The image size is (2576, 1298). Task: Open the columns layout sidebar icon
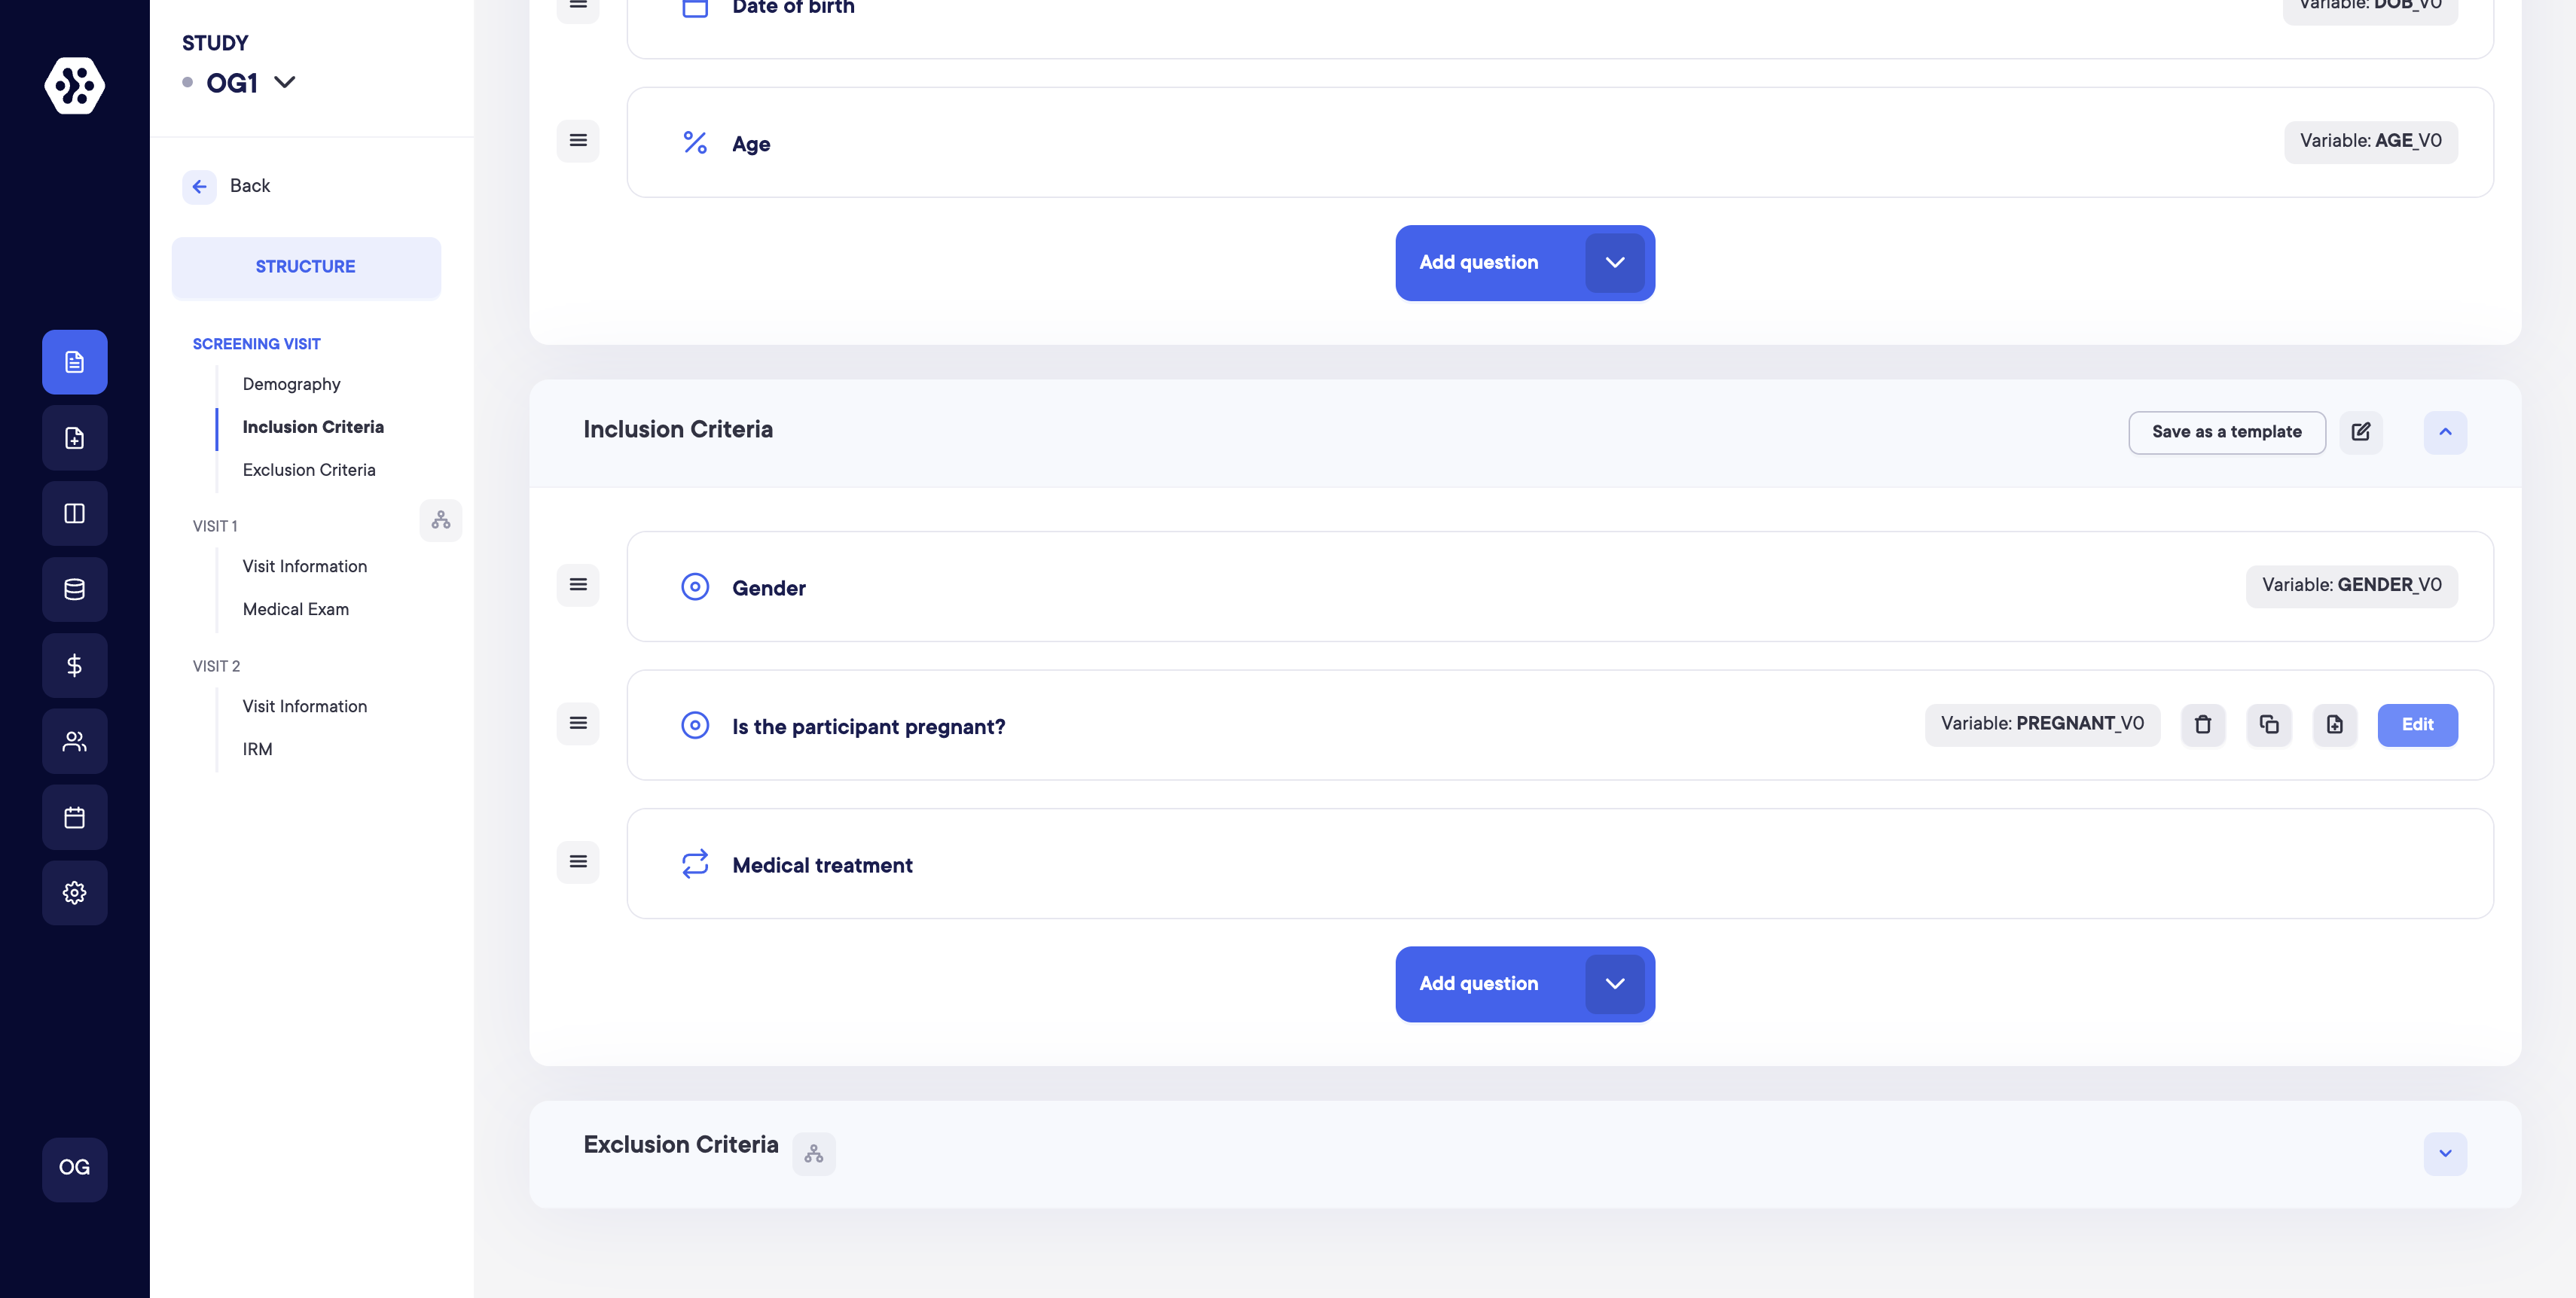(x=75, y=513)
